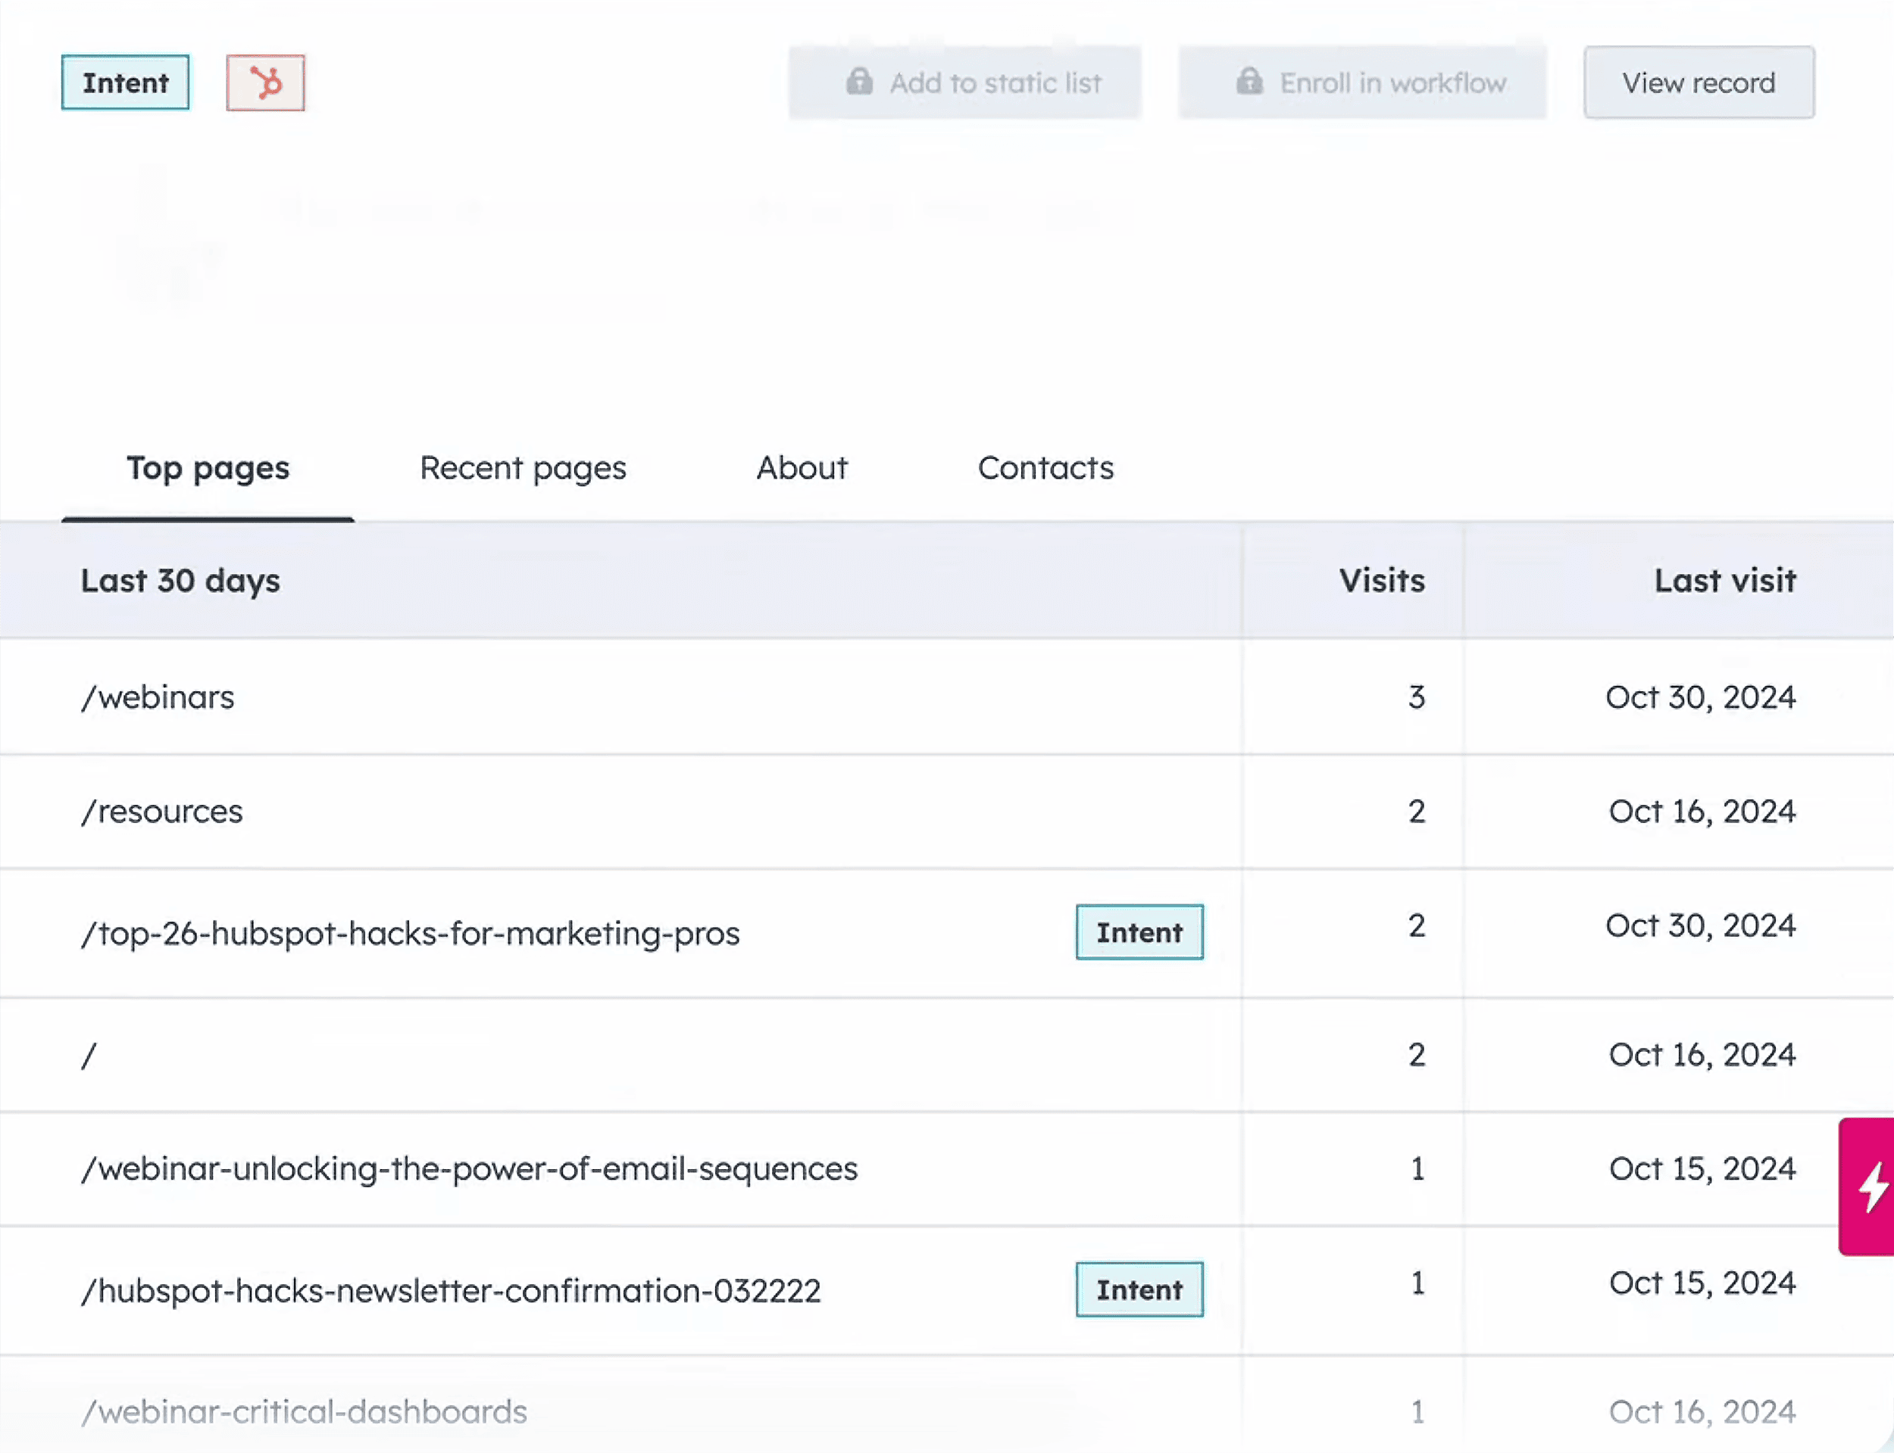Click Enroll in workflow button

1362,83
